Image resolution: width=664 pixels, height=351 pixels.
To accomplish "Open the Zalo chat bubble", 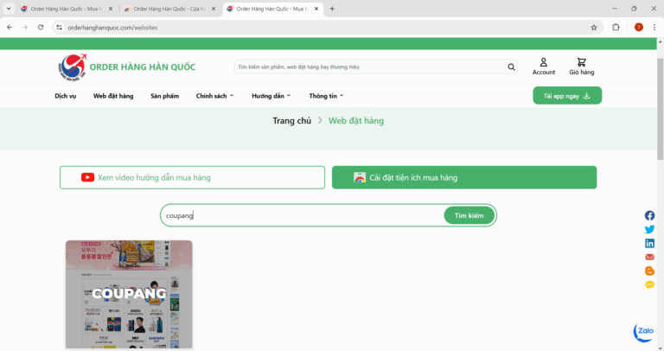I will tap(644, 331).
